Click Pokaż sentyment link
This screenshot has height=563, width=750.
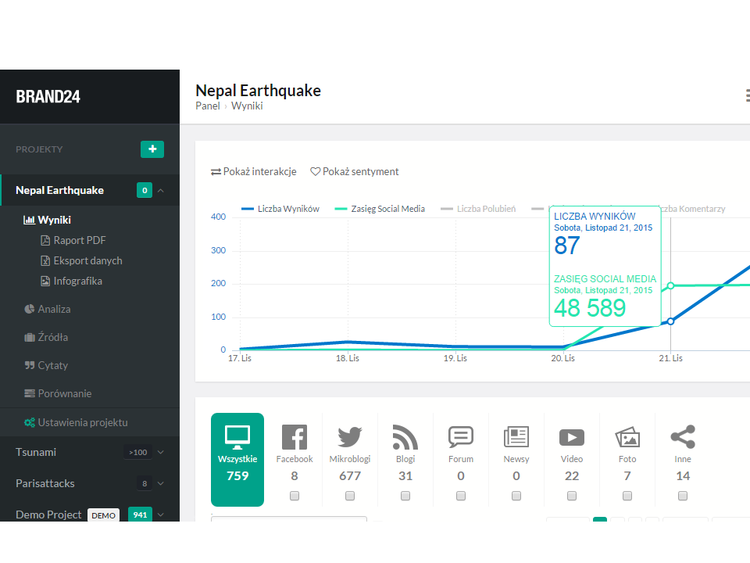(x=355, y=171)
